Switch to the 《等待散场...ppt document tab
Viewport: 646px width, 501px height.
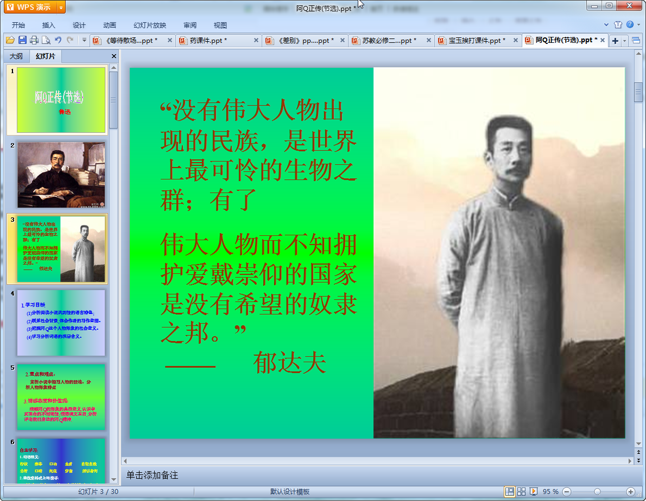pos(129,40)
